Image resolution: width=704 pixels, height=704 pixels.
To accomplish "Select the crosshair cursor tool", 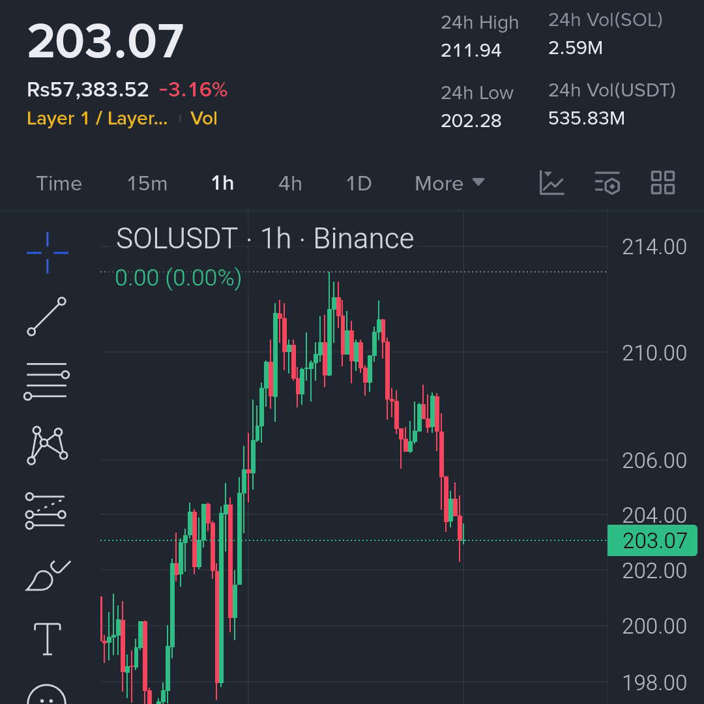I will (x=47, y=253).
